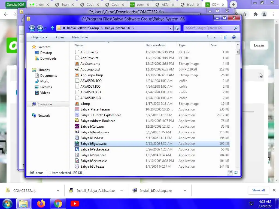
Task: Click file list scrollbar down arrow
Action: (x=238, y=167)
